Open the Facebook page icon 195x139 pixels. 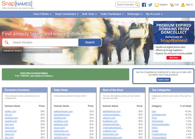[x=144, y=5]
